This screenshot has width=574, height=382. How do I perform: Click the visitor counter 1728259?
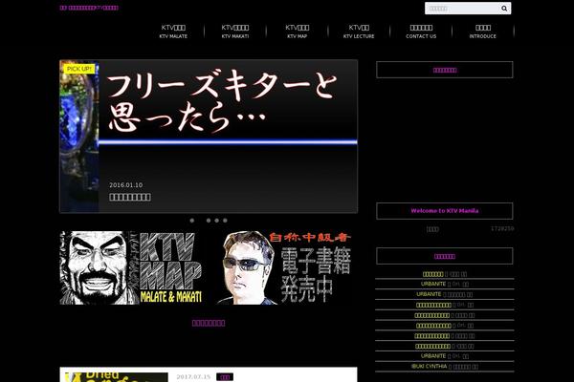tap(502, 228)
